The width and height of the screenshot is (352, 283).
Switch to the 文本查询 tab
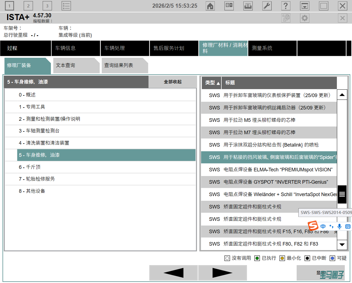(65, 65)
